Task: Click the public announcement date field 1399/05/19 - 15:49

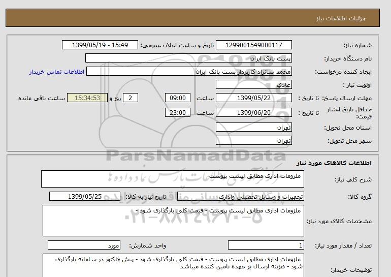Action: pos(100,45)
